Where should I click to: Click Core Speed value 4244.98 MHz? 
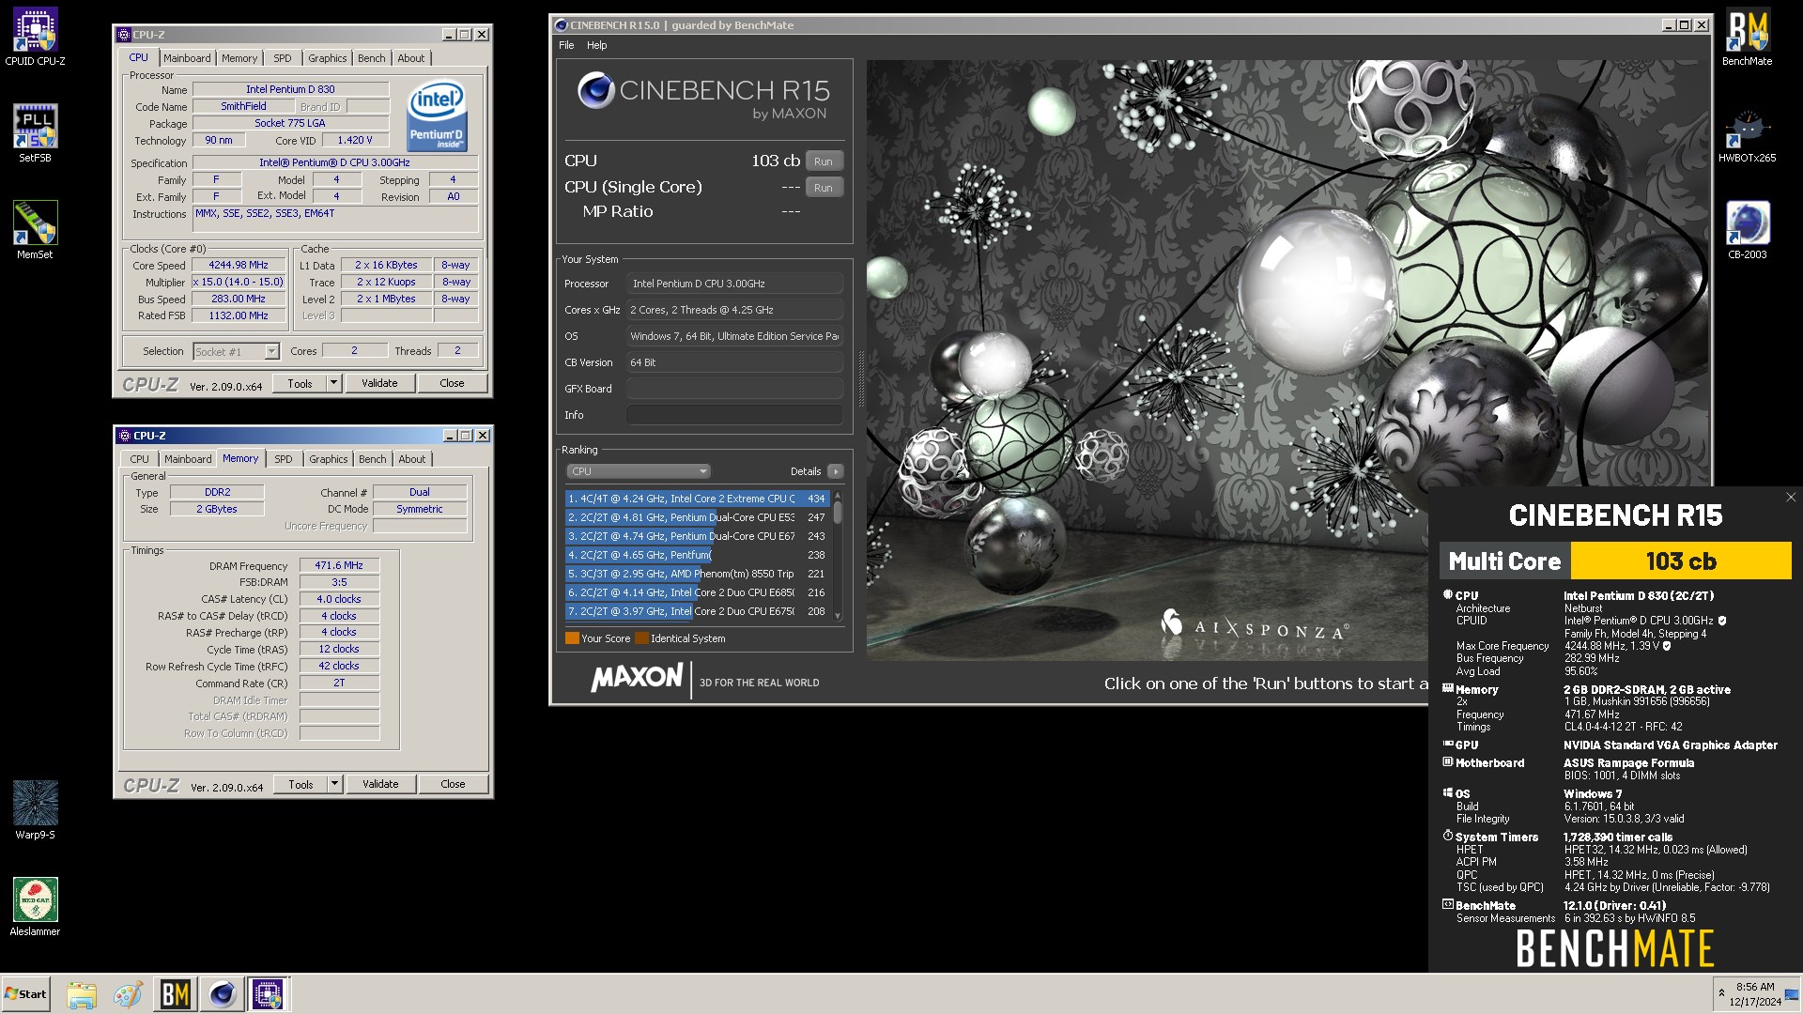pyautogui.click(x=238, y=266)
